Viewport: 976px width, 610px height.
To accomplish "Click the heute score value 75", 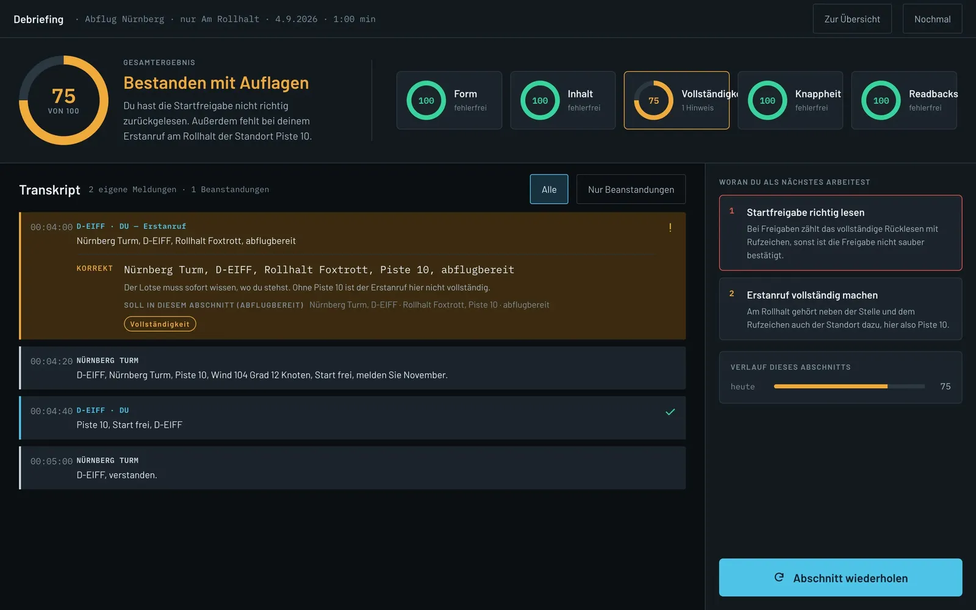I will (945, 386).
